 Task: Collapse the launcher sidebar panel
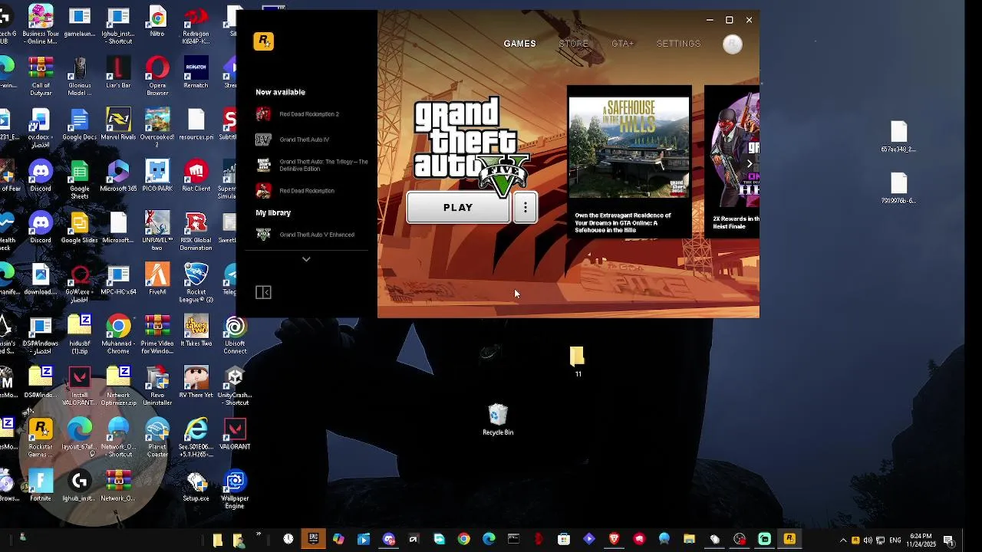pyautogui.click(x=263, y=292)
